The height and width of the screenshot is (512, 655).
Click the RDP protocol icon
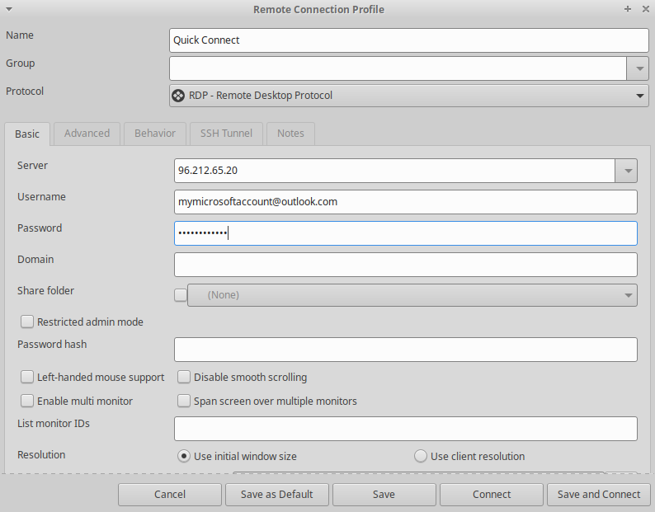click(x=177, y=96)
